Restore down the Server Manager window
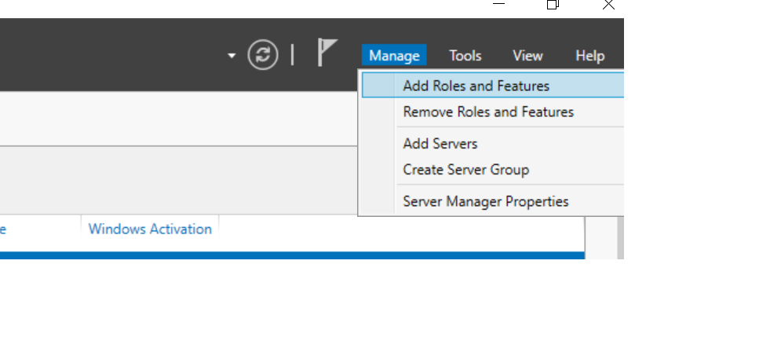 pyautogui.click(x=553, y=5)
